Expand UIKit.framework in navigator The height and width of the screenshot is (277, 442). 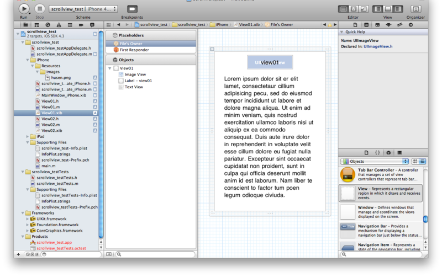[28, 219]
